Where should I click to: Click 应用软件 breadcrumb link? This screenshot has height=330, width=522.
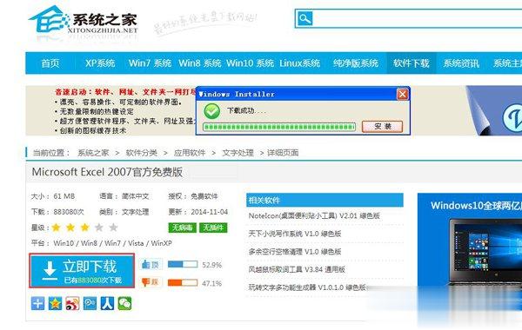tap(190, 153)
